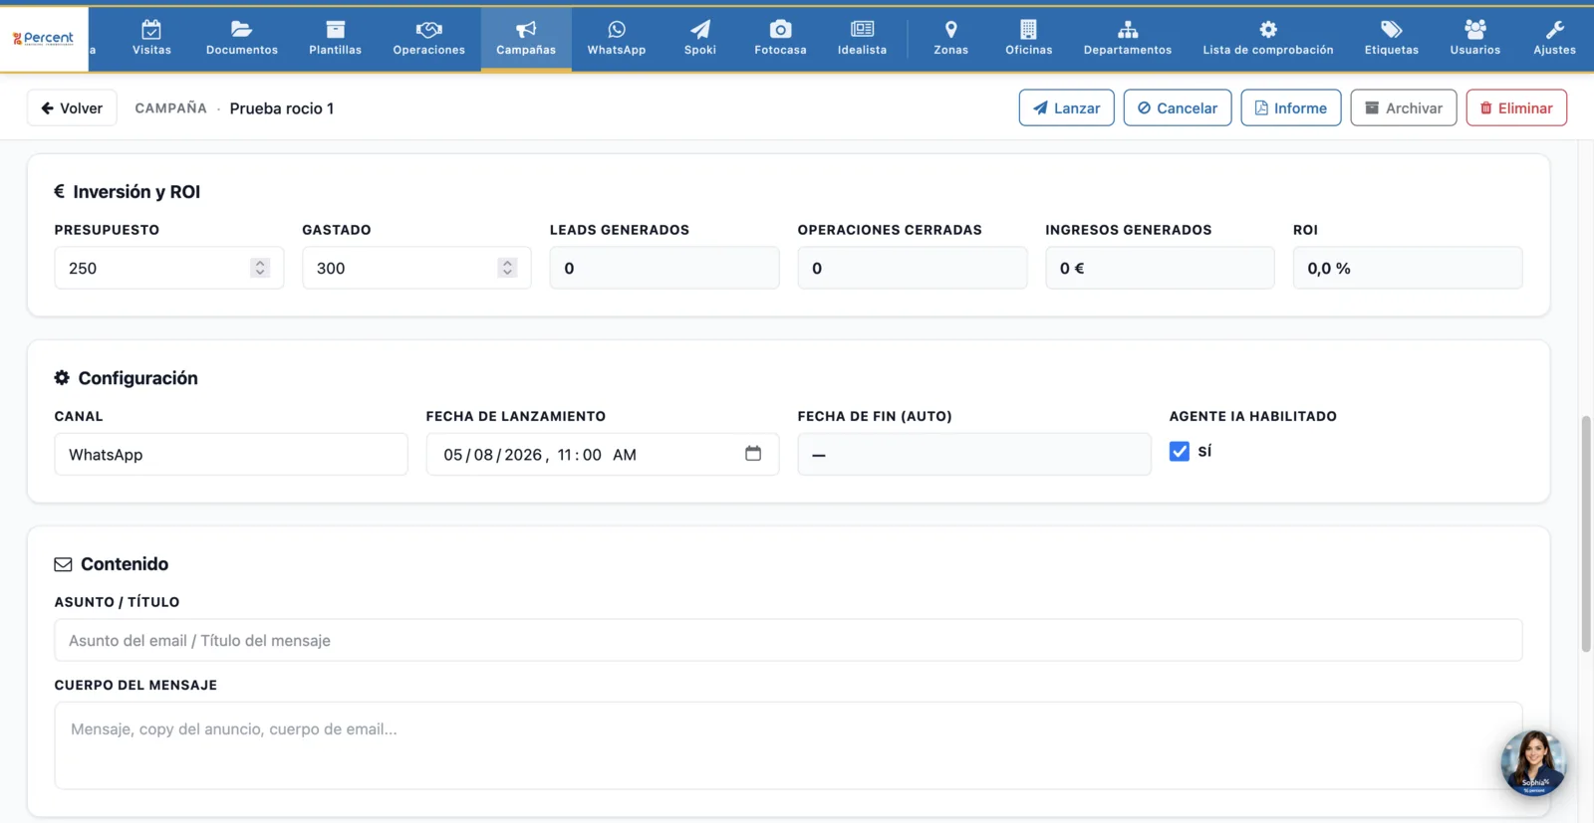Click the Presupuesto field showing 250
1594x823 pixels.
click(168, 268)
